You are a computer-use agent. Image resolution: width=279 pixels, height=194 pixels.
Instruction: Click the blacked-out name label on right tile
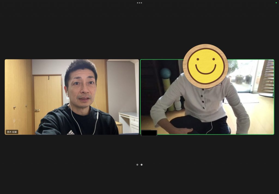pyautogui.click(x=149, y=133)
